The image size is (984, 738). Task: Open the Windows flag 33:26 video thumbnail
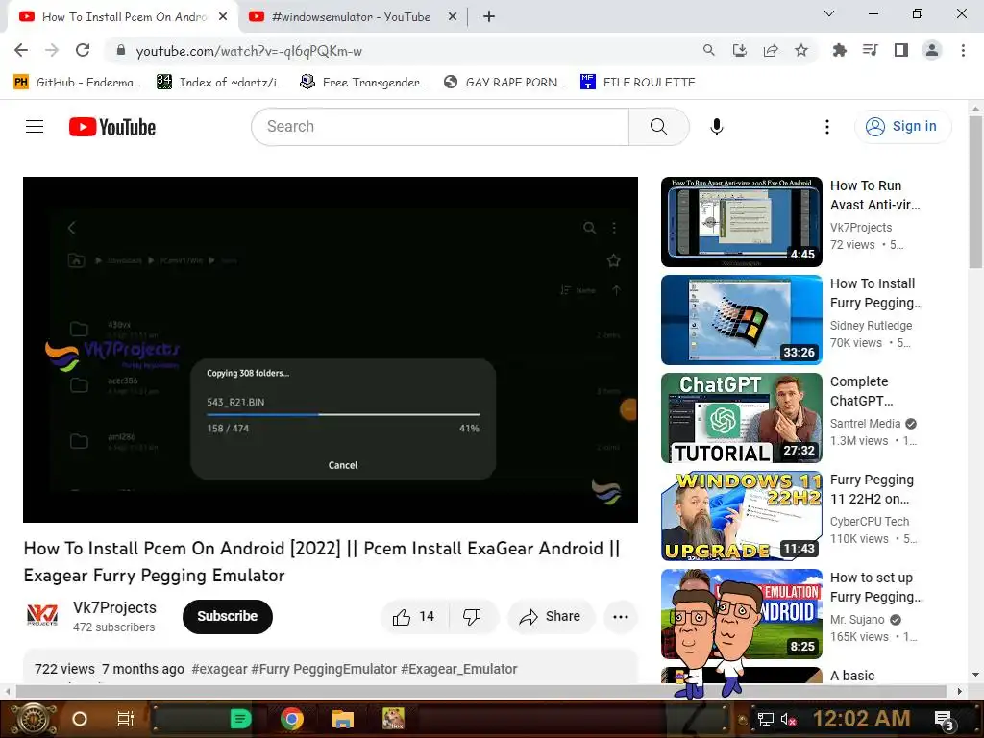[741, 320]
